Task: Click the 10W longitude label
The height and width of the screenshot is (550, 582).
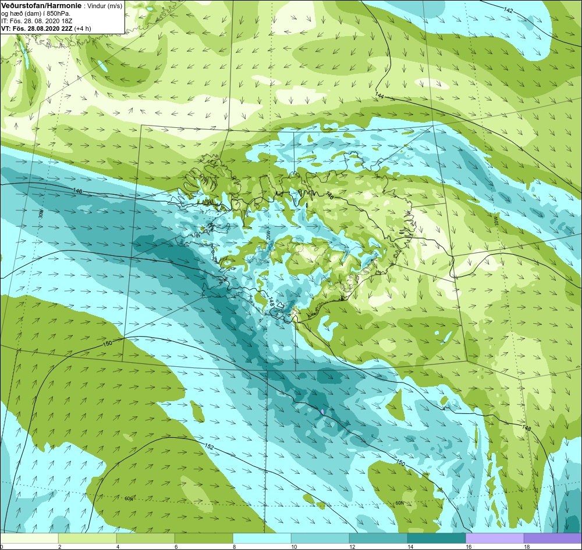Action: click(495, 222)
